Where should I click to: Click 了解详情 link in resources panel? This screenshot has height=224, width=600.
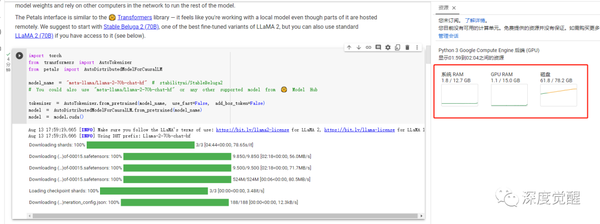(x=474, y=21)
